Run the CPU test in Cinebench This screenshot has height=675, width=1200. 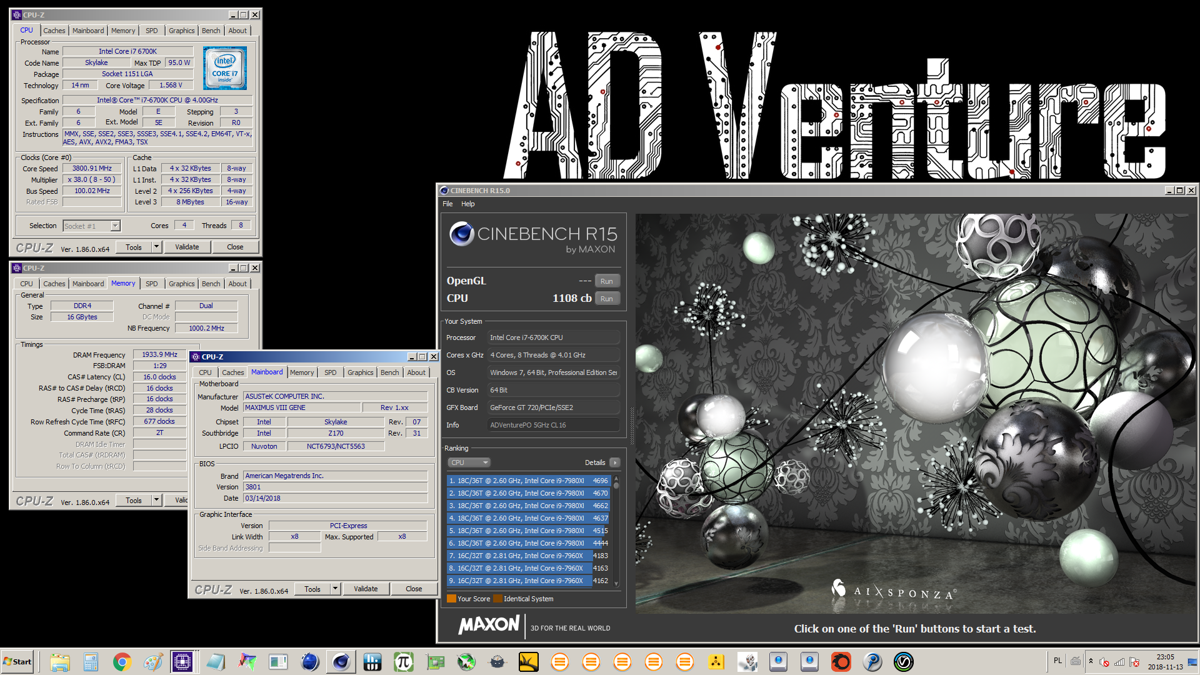(x=607, y=299)
